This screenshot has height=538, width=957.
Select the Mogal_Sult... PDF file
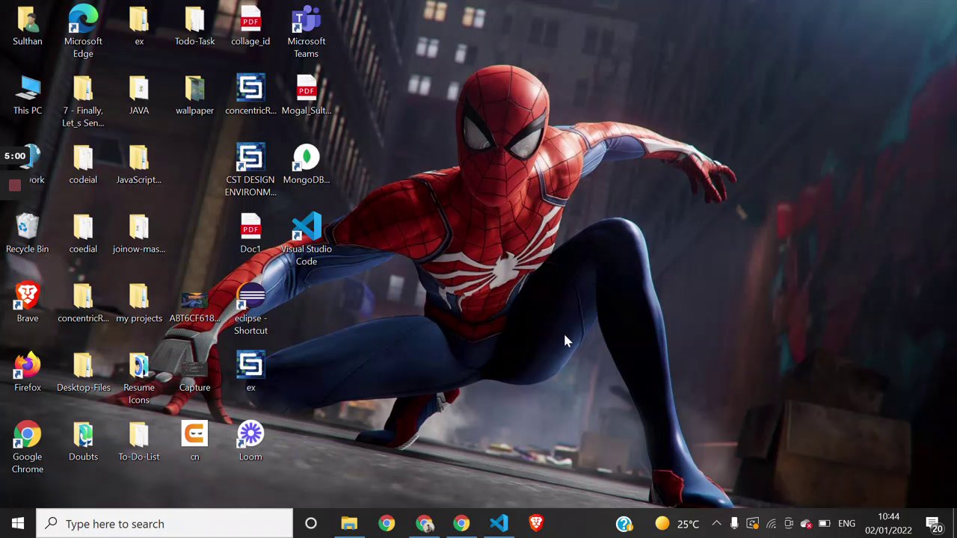point(306,96)
